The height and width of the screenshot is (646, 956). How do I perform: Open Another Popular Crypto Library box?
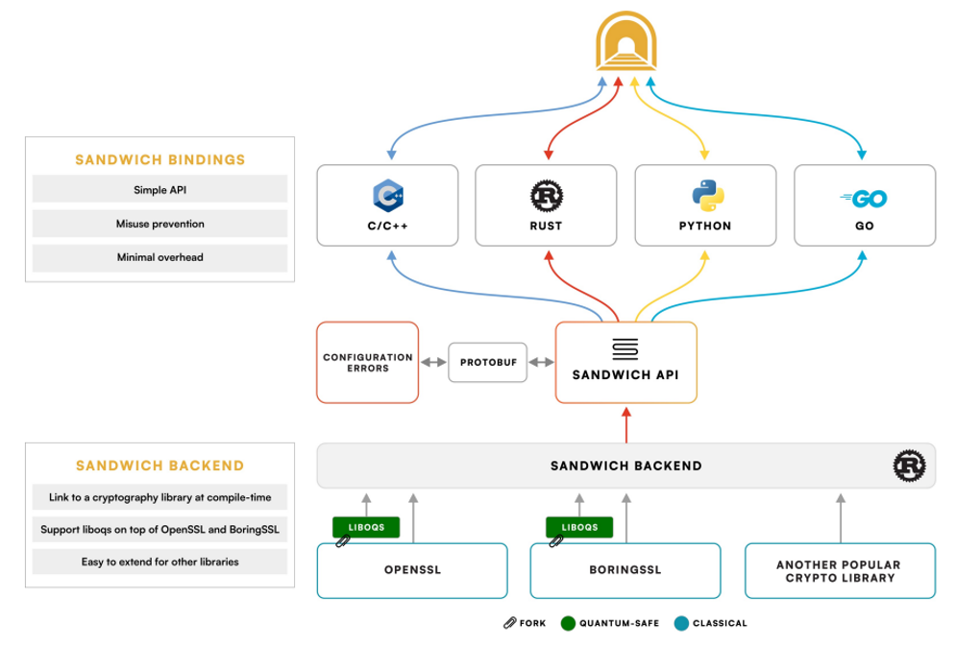click(x=839, y=570)
